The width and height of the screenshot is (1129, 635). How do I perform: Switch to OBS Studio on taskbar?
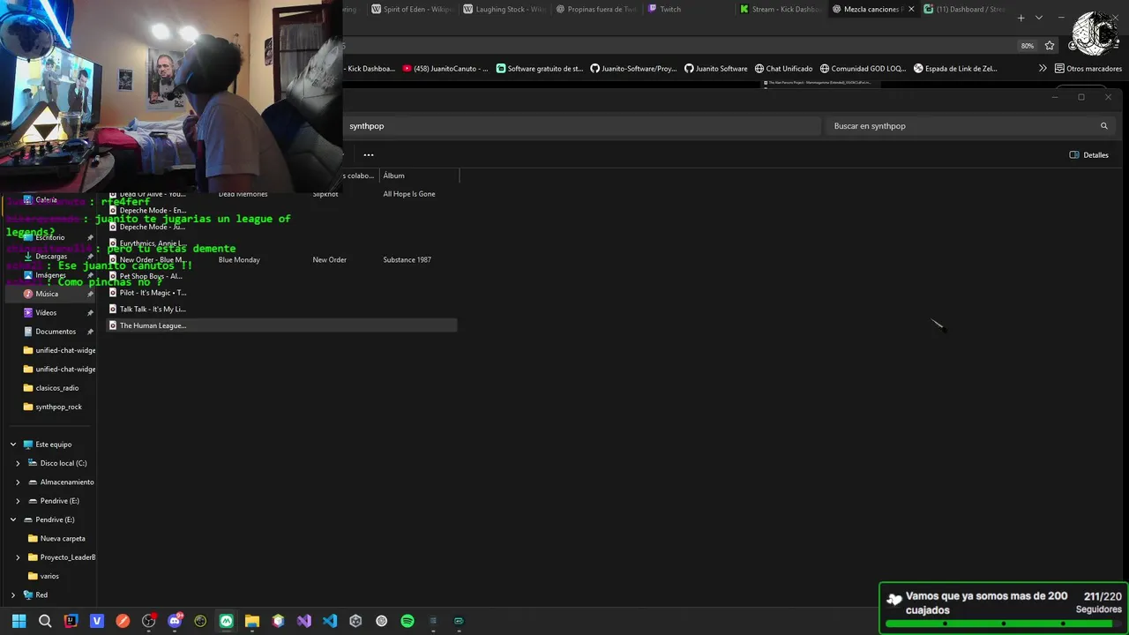tap(148, 621)
